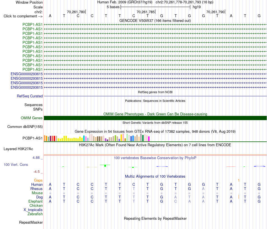Click the Sequences track label
Image resolution: width=267 pixels, height=229 pixels.
pos(33,105)
